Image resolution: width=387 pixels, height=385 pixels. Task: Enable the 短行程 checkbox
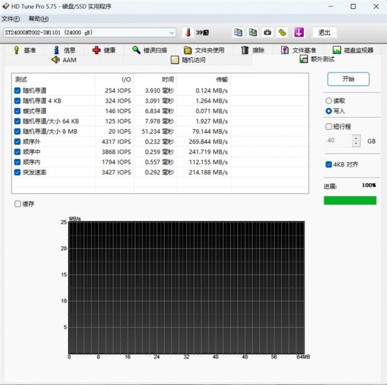(328, 127)
